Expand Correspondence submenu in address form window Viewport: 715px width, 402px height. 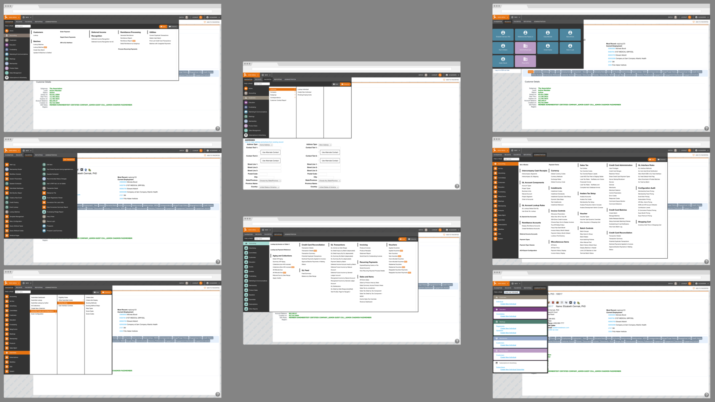tap(282, 98)
